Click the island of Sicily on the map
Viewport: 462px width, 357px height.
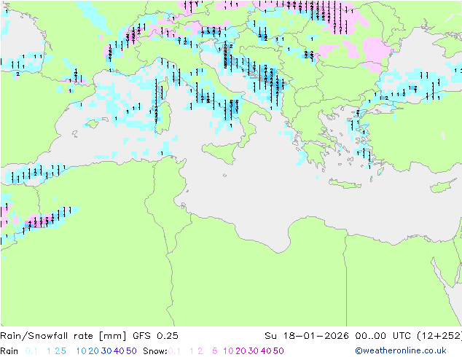[222, 152]
